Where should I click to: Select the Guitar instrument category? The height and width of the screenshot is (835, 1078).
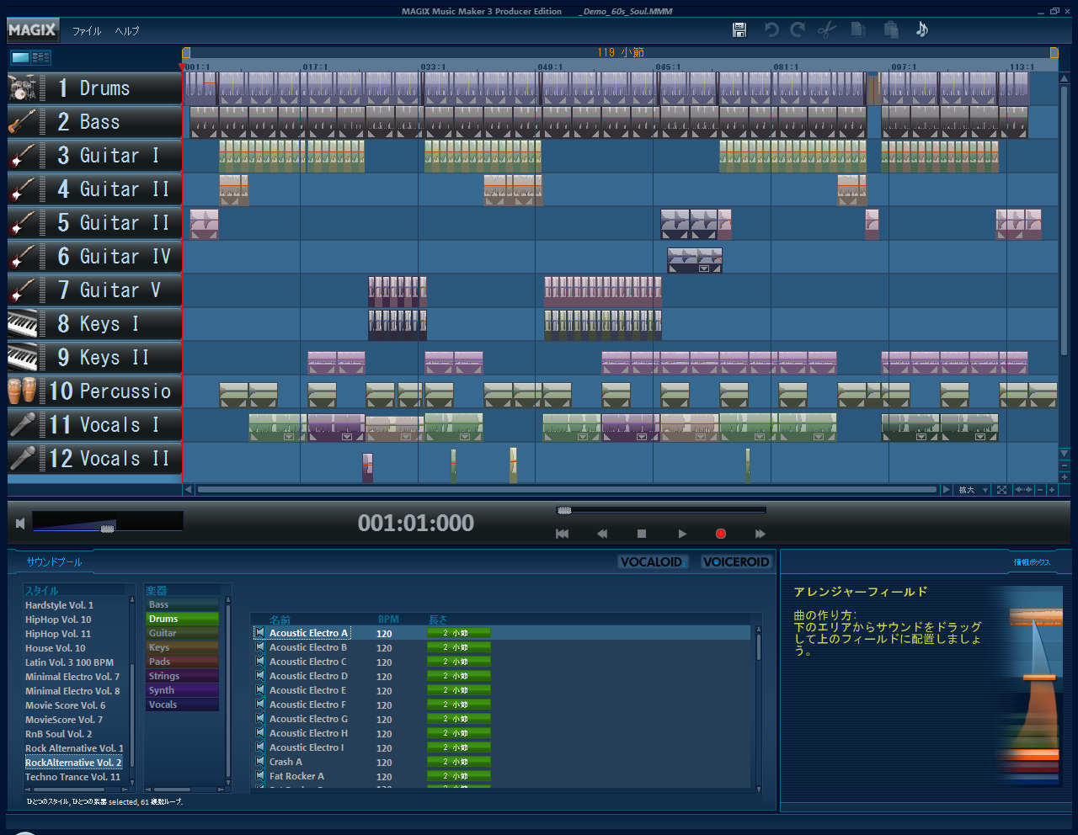click(182, 633)
